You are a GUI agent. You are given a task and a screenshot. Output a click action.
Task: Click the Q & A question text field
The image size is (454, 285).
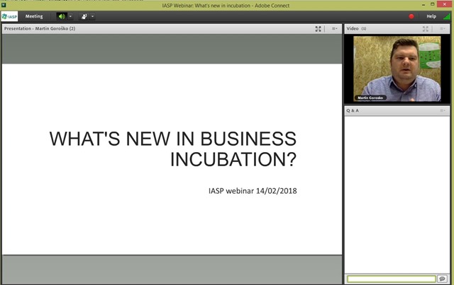(392, 279)
